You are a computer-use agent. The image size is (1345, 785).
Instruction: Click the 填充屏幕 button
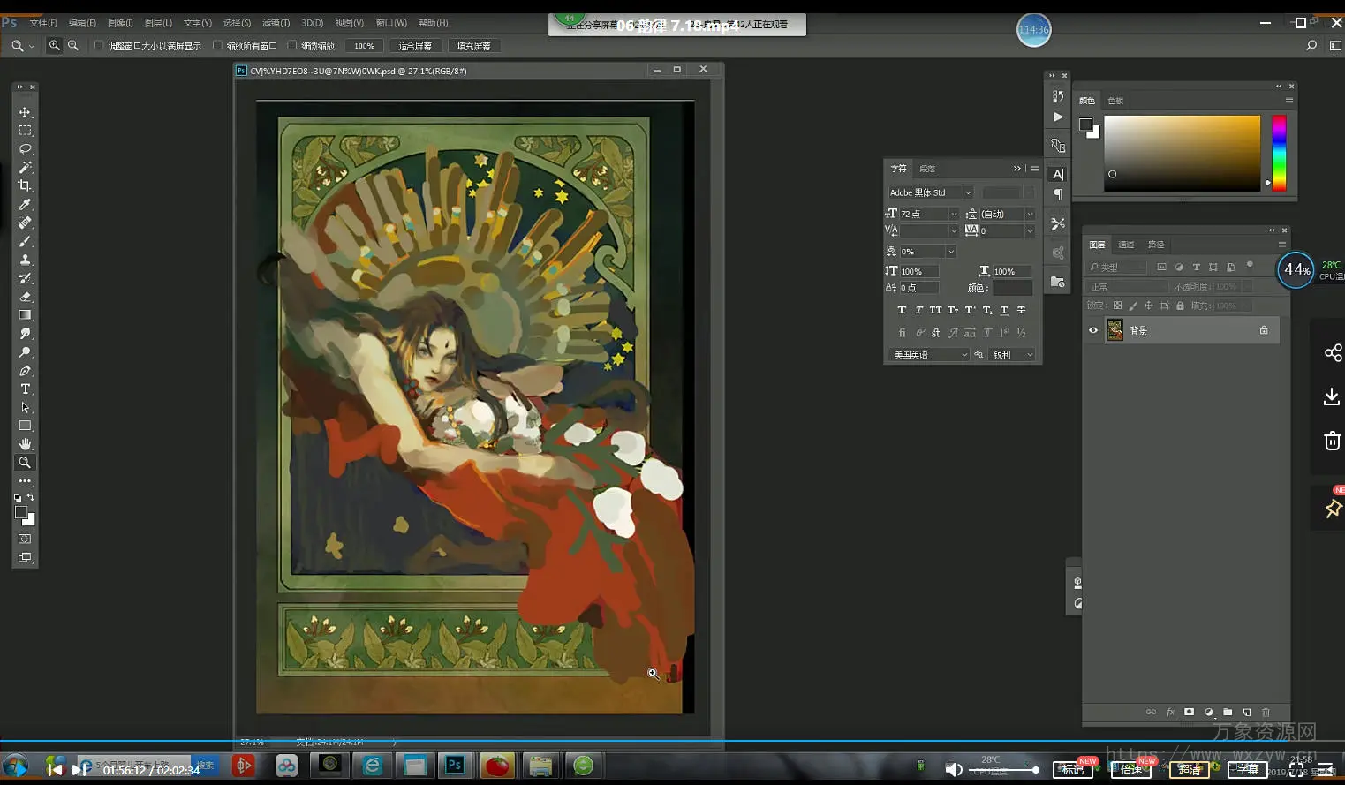474,46
